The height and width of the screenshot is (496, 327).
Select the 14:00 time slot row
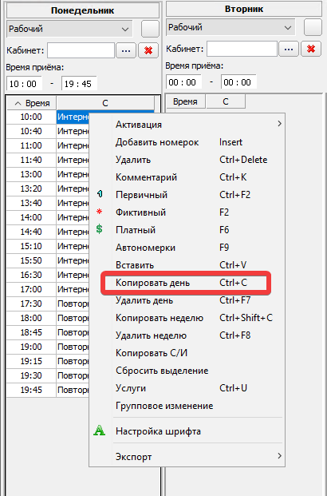[x=31, y=217]
